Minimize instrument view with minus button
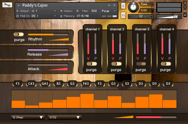 pyautogui.click(x=185, y=7)
